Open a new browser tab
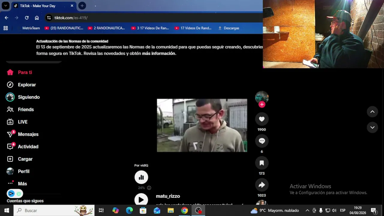 pos(82,6)
